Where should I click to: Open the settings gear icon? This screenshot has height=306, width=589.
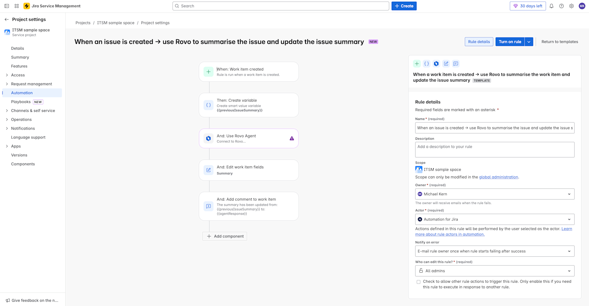[x=571, y=6]
